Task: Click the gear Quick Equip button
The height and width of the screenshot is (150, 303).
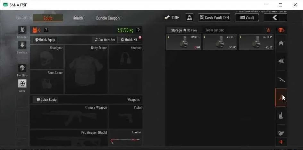Action: (x=45, y=40)
